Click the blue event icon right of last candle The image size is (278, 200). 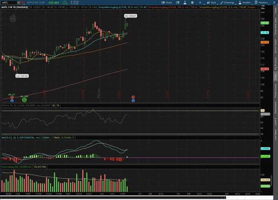[x=133, y=101]
